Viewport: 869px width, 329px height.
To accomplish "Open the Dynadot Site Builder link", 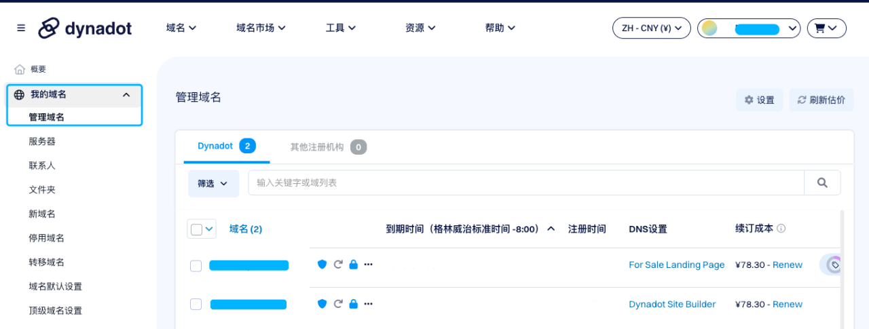I will click(672, 305).
